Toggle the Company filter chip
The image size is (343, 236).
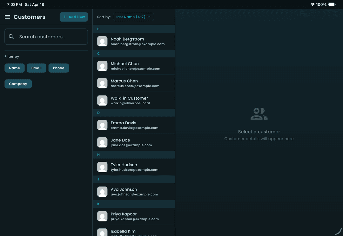(x=18, y=84)
